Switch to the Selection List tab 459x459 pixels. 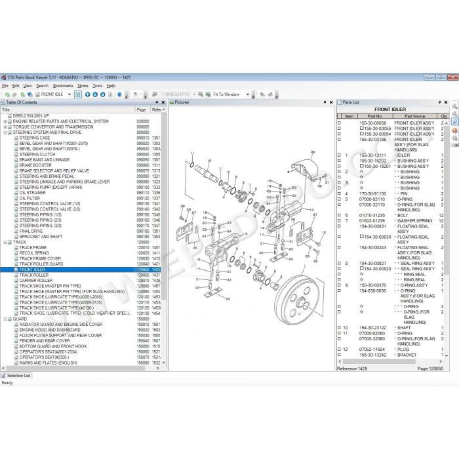[x=16, y=376]
